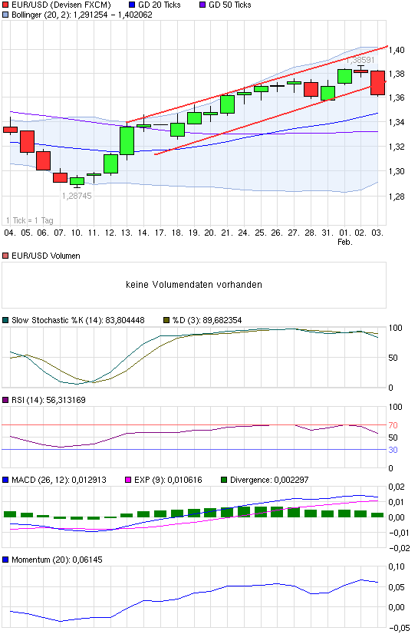
Task: Click the red candle on the 28th
Action: pos(311,90)
